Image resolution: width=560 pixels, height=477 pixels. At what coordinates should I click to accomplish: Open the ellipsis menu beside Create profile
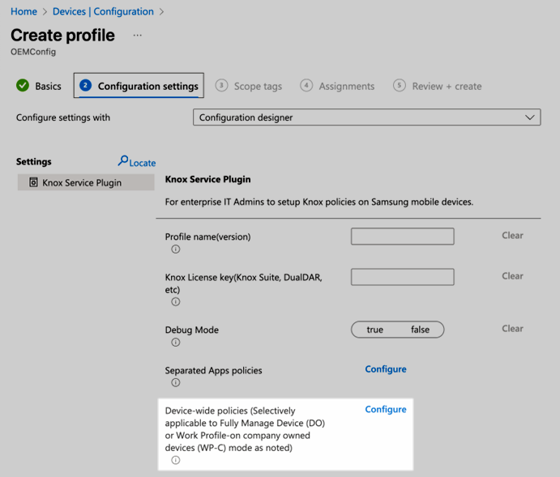click(x=138, y=36)
